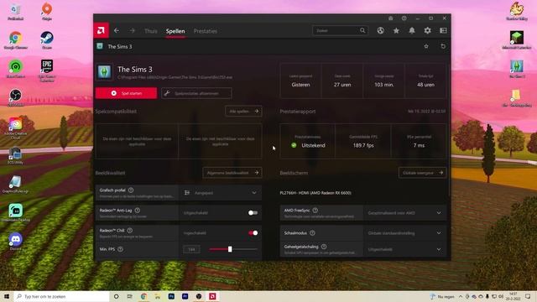Click the 189.7 fps average value

click(363, 145)
